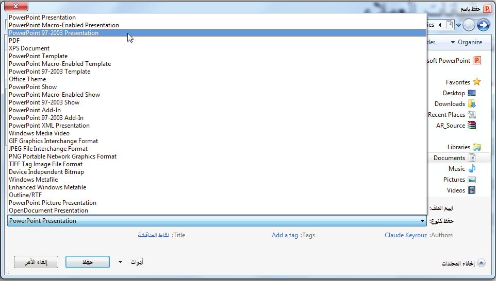Open the Tools (أدوات) dropdown arrow

tap(120, 262)
